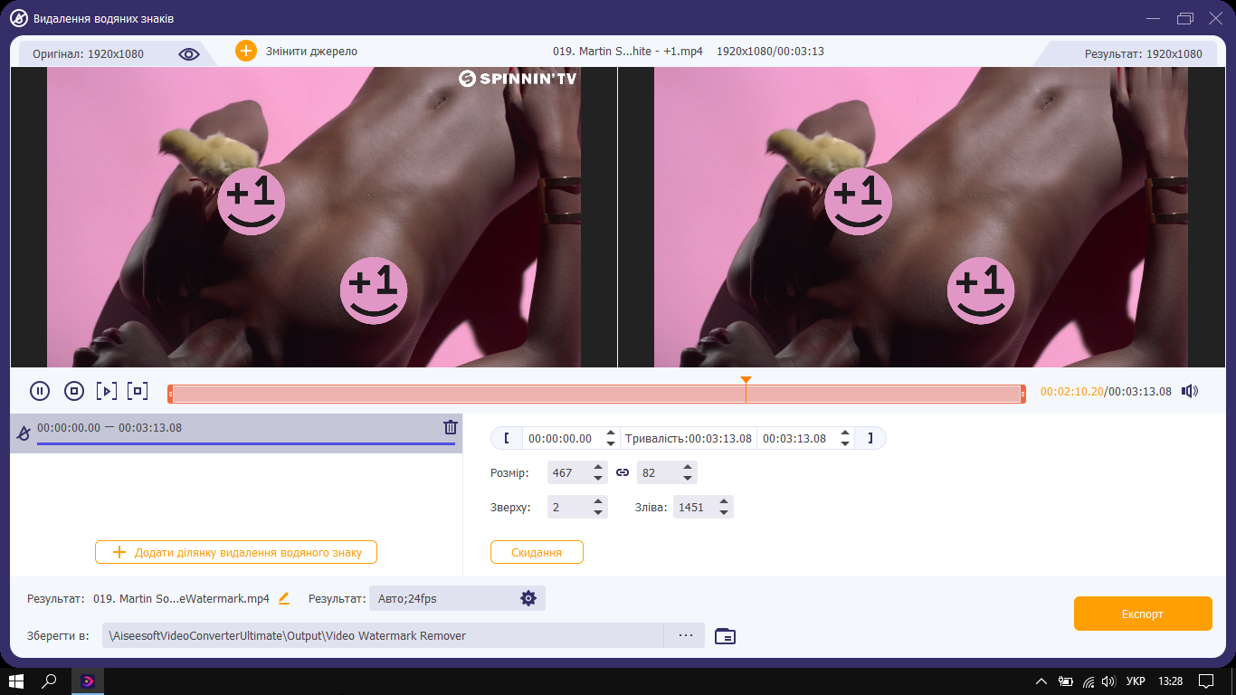Open the Windows notification center
The height and width of the screenshot is (695, 1236).
coord(1206,681)
